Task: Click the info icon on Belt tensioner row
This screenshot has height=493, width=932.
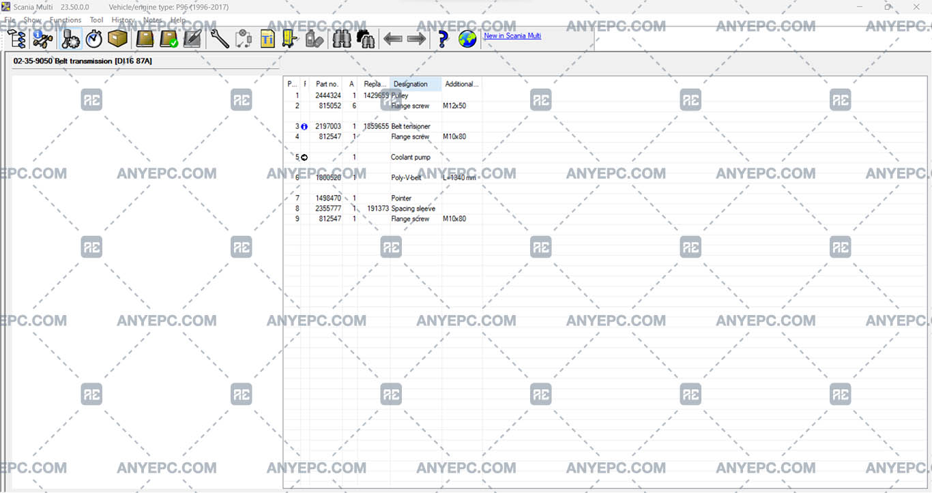Action: coord(304,127)
